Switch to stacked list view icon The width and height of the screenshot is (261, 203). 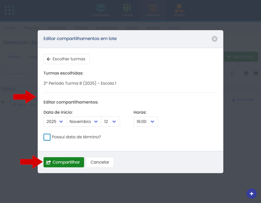[x=246, y=73]
